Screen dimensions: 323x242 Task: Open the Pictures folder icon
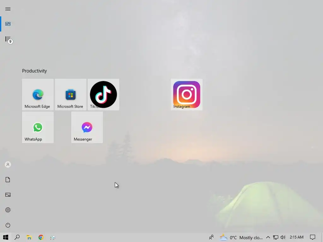pos(8,195)
